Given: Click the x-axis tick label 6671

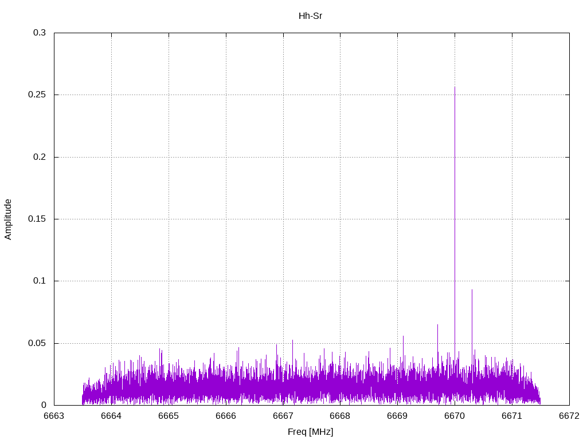Looking at the screenshot, I should (x=512, y=416).
